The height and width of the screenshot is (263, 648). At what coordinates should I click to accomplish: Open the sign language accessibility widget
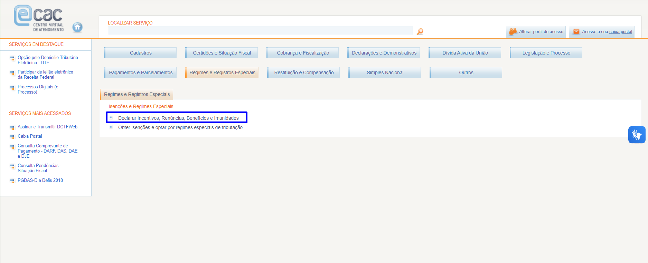(637, 135)
